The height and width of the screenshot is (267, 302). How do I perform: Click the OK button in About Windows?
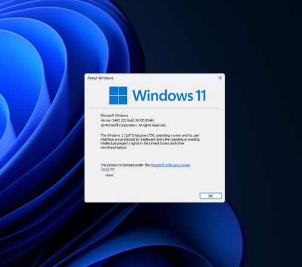click(211, 196)
